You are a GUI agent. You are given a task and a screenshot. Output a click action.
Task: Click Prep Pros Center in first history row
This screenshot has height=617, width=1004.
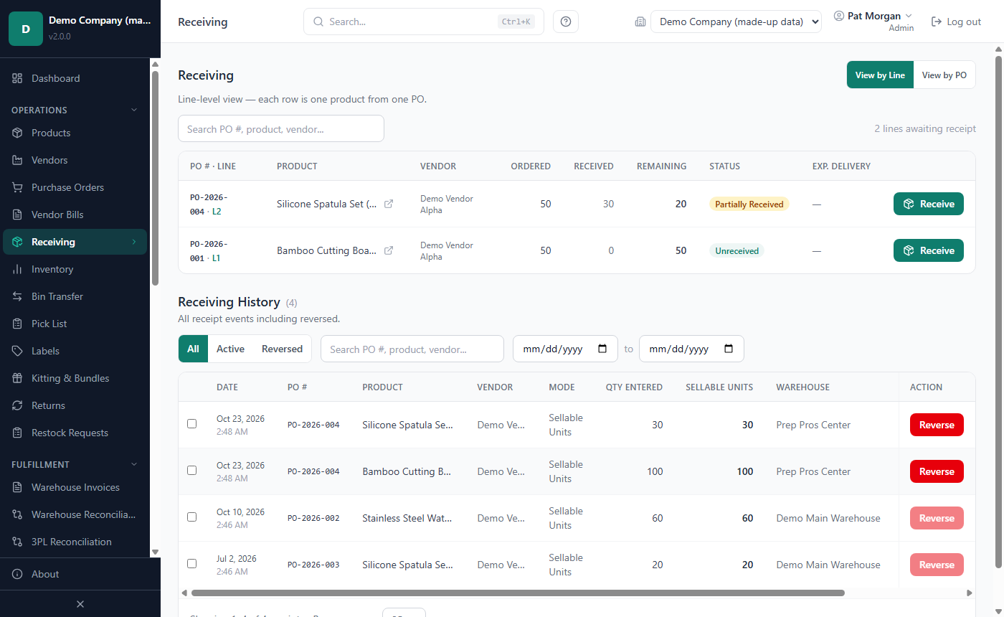coord(813,425)
